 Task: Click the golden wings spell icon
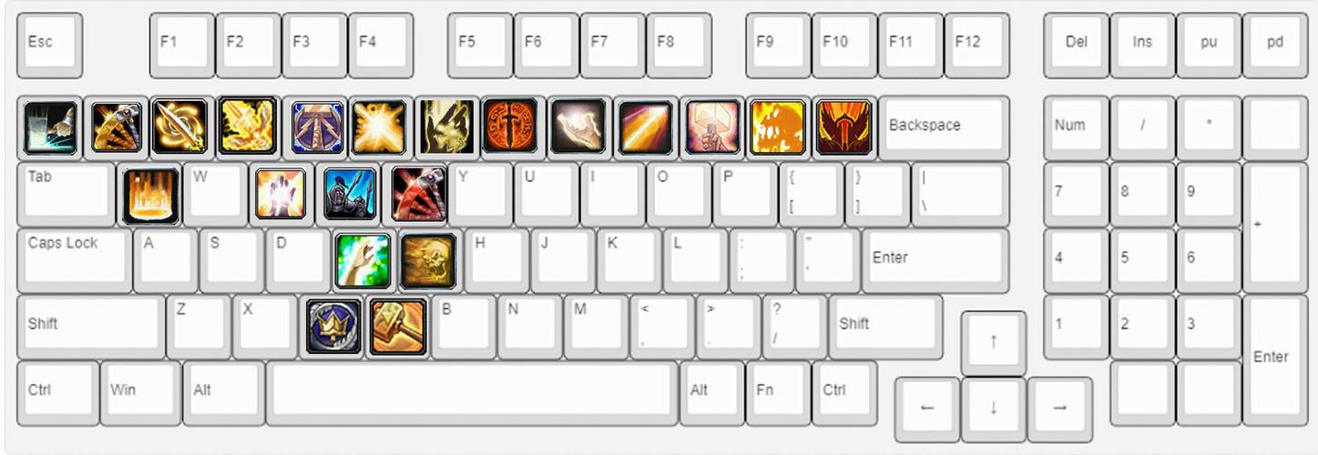point(247,126)
